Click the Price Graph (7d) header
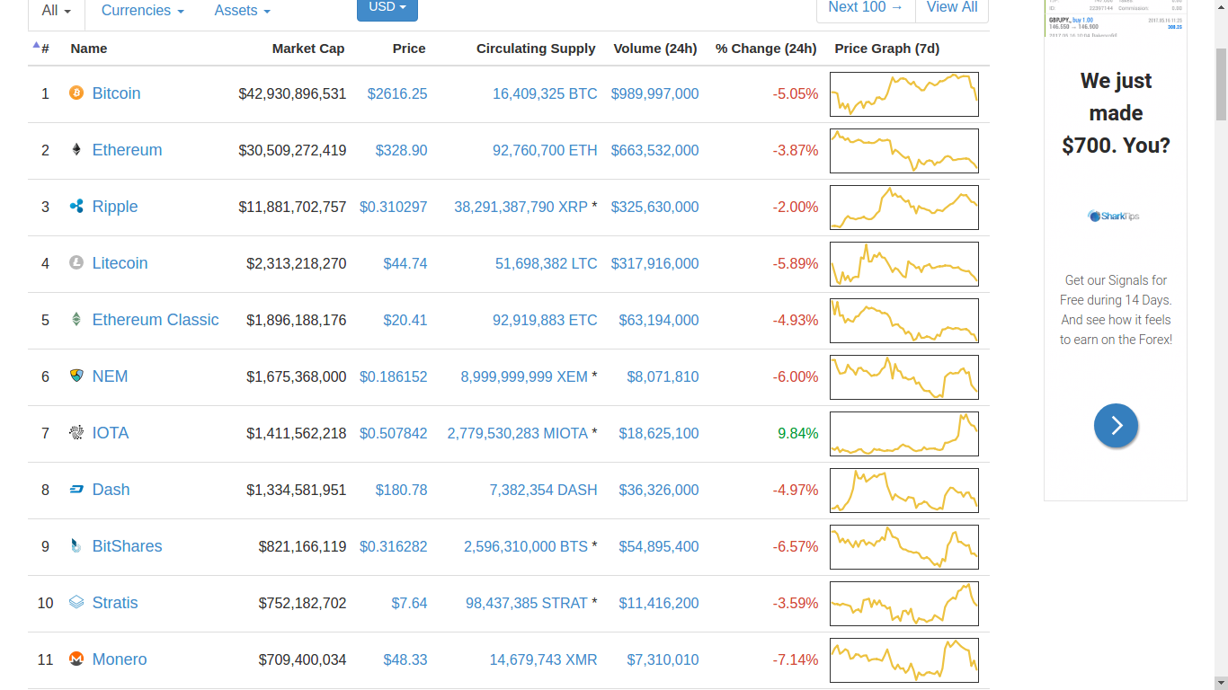Image resolution: width=1228 pixels, height=690 pixels. pos(887,49)
